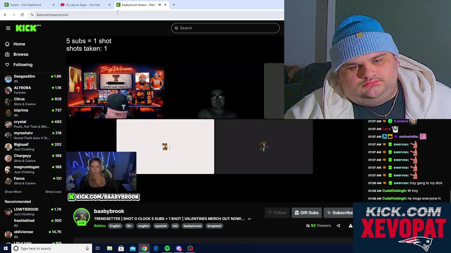The image size is (451, 253).
Task: Close the YouTube browser tab
Action: (x=109, y=5)
